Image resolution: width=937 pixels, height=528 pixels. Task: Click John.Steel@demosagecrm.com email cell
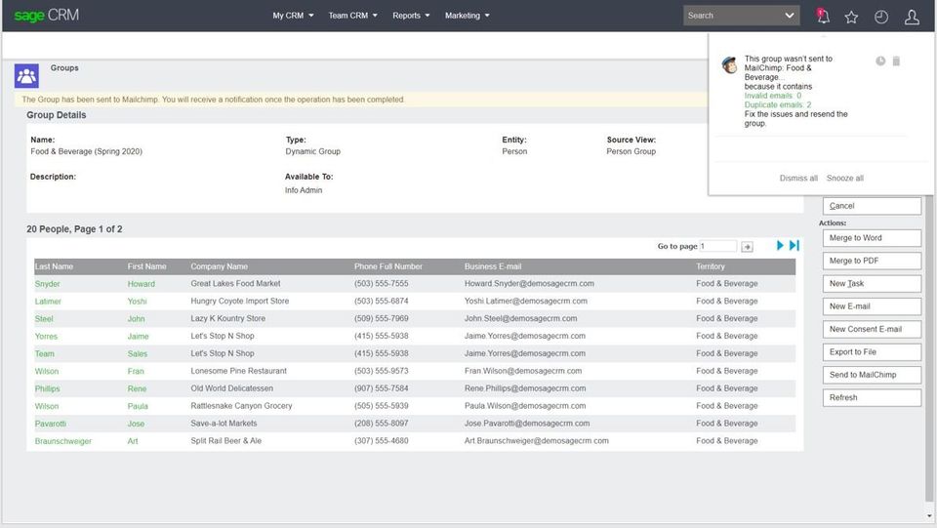coord(520,318)
